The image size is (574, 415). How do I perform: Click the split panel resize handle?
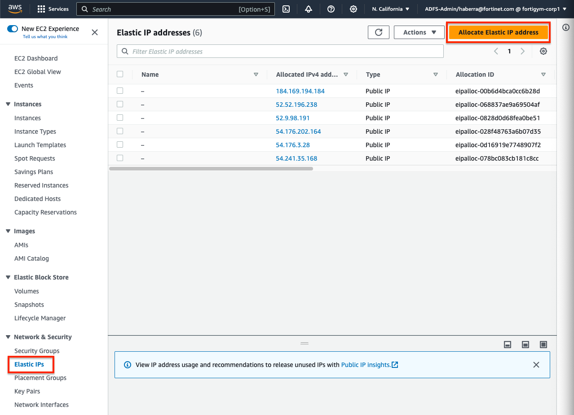(305, 343)
